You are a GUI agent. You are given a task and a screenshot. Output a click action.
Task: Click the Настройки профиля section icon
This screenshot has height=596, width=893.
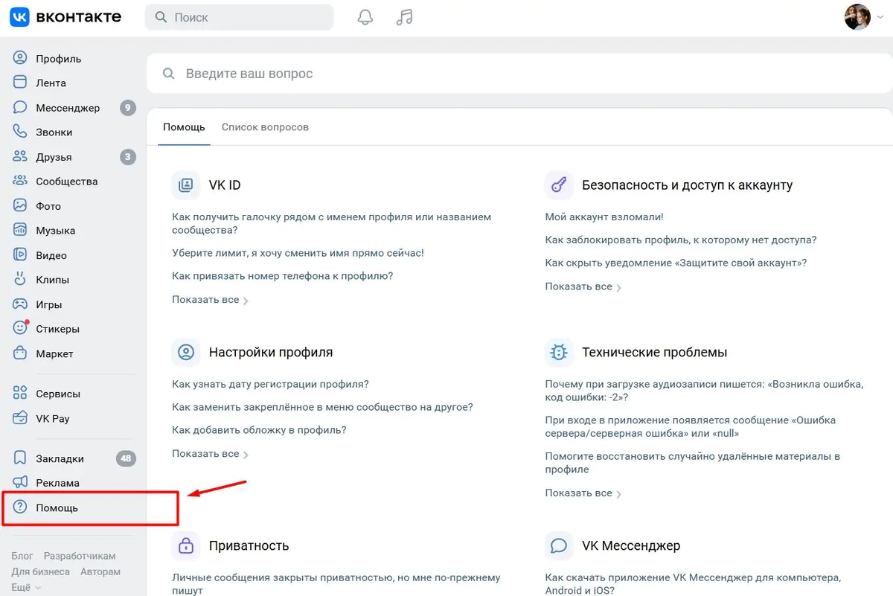click(x=186, y=352)
